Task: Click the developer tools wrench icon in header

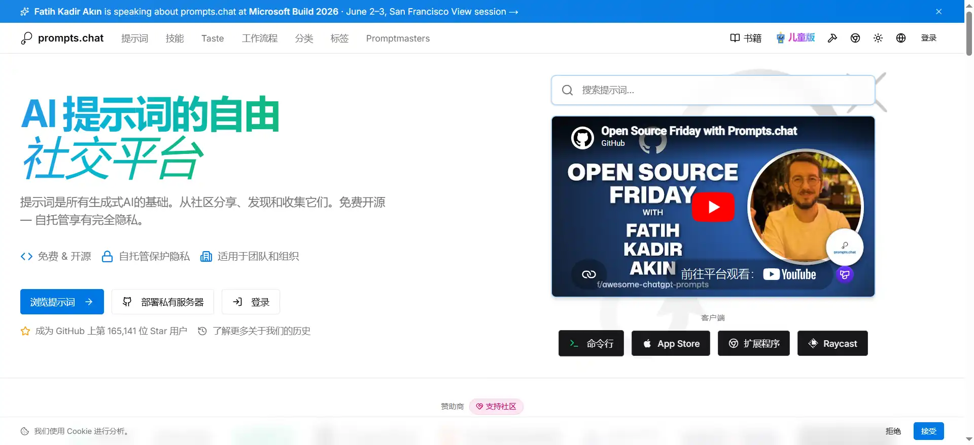Action: [832, 38]
